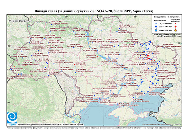Click the orange fire icon in legend

coord(176,30)
